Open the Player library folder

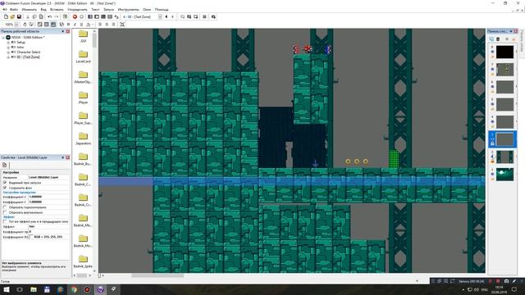coord(83,98)
